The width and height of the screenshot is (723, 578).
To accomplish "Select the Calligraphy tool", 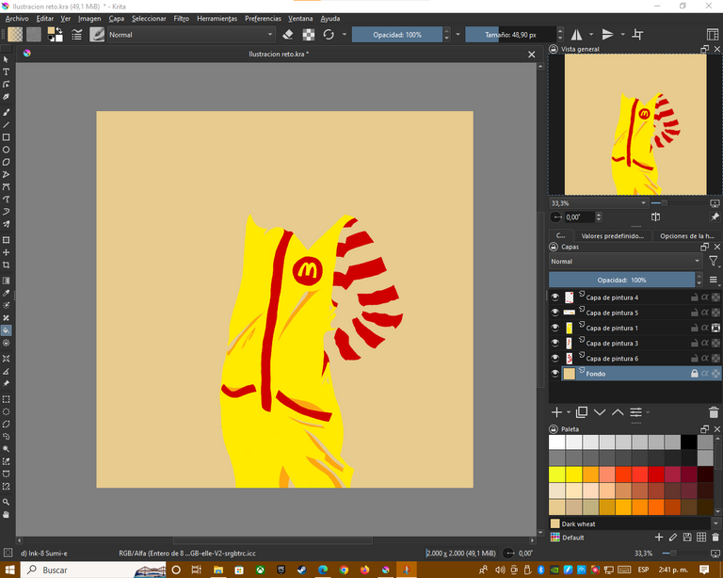I will (x=6, y=97).
